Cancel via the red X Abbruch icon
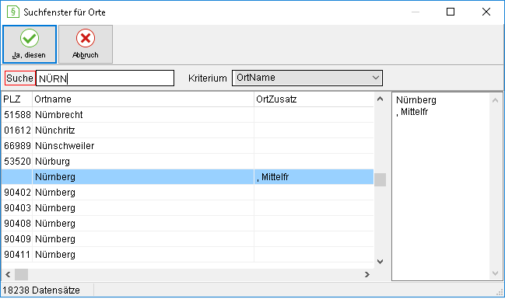 pos(86,44)
